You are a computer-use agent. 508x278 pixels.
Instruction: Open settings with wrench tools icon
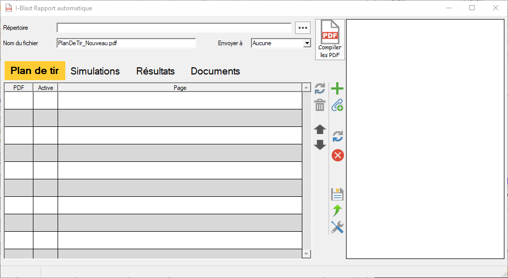click(x=337, y=227)
